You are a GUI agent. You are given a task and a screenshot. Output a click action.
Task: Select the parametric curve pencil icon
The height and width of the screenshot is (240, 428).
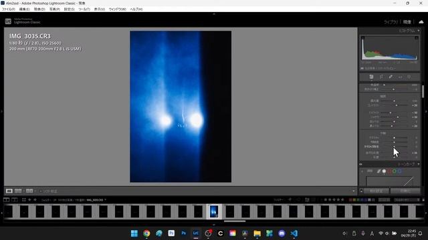379,171
